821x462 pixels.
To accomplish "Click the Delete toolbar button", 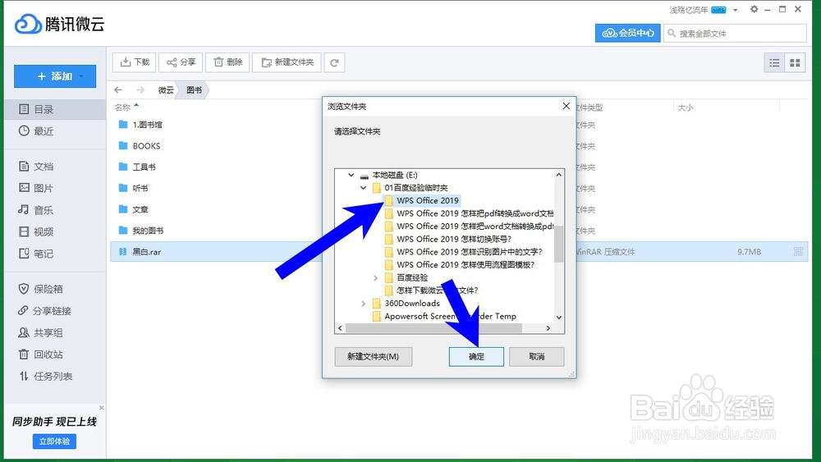I will 227,62.
